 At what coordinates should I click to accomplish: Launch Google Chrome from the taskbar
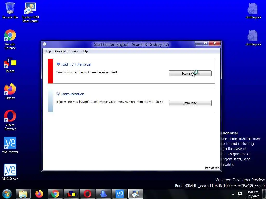[55, 194]
